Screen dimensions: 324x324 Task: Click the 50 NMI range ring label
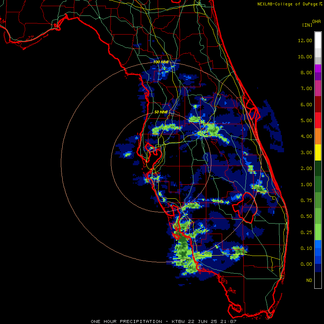[x=161, y=112]
